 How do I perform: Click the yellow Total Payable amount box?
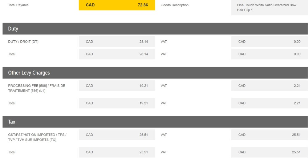117,5
